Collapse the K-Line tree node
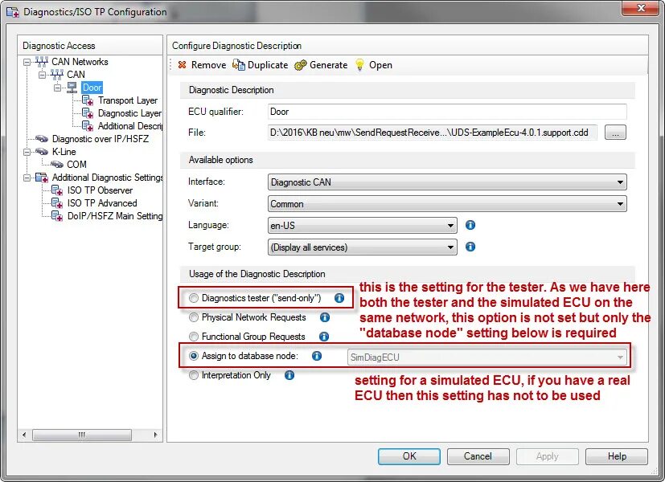 coord(27,152)
